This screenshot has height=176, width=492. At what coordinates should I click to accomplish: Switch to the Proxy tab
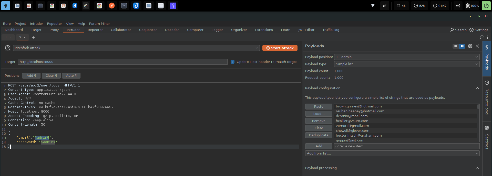(x=54, y=30)
